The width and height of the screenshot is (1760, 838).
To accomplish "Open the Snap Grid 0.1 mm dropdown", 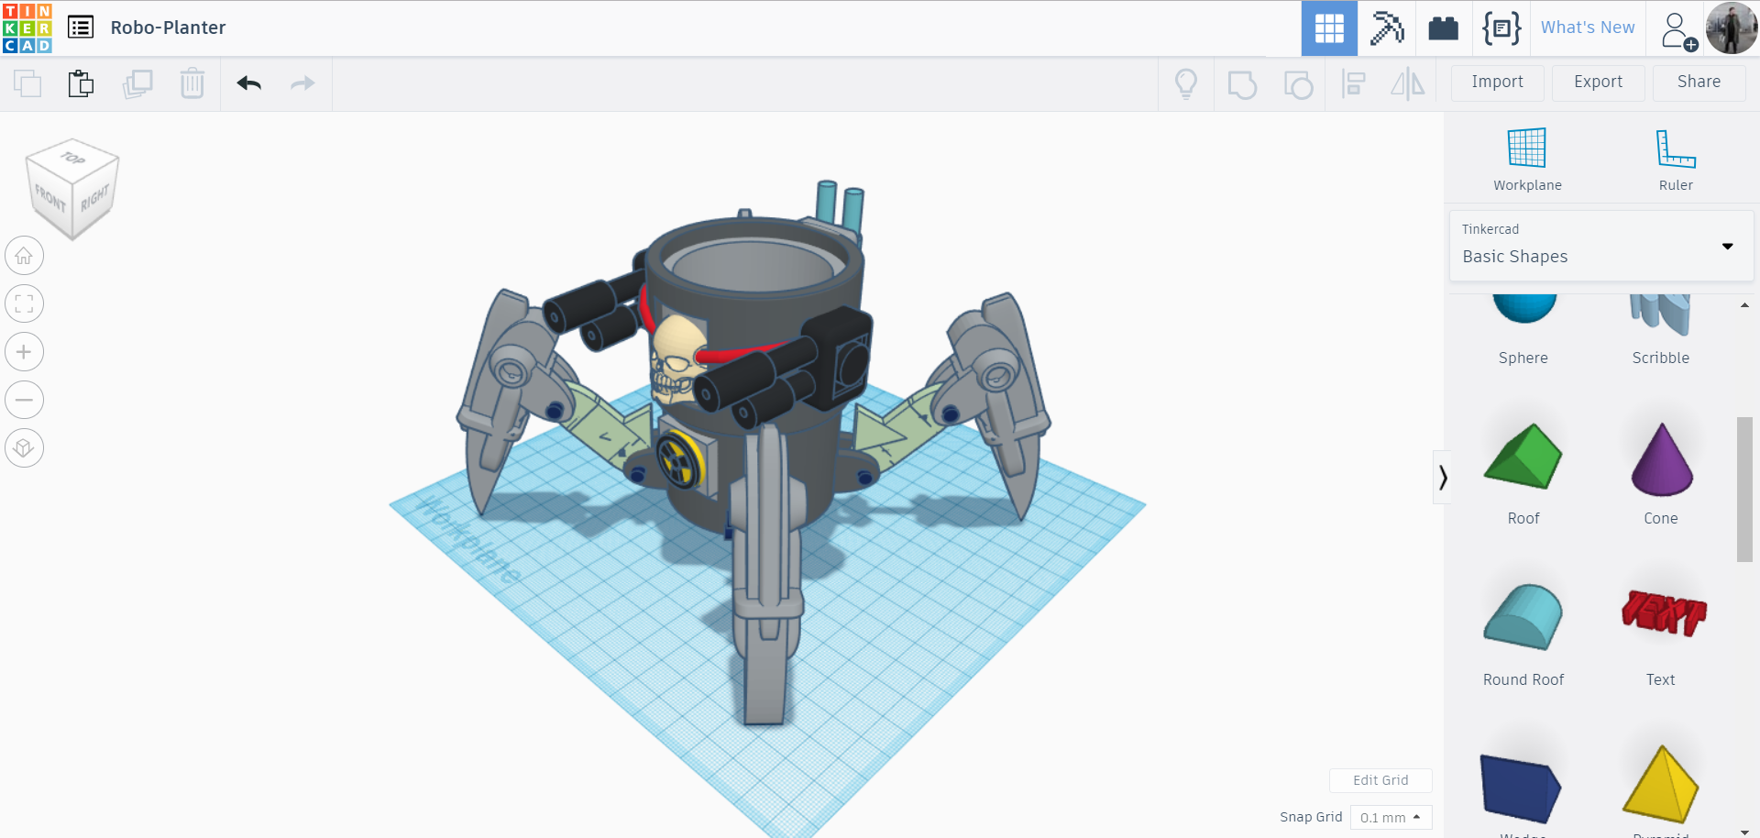I will pos(1391,817).
